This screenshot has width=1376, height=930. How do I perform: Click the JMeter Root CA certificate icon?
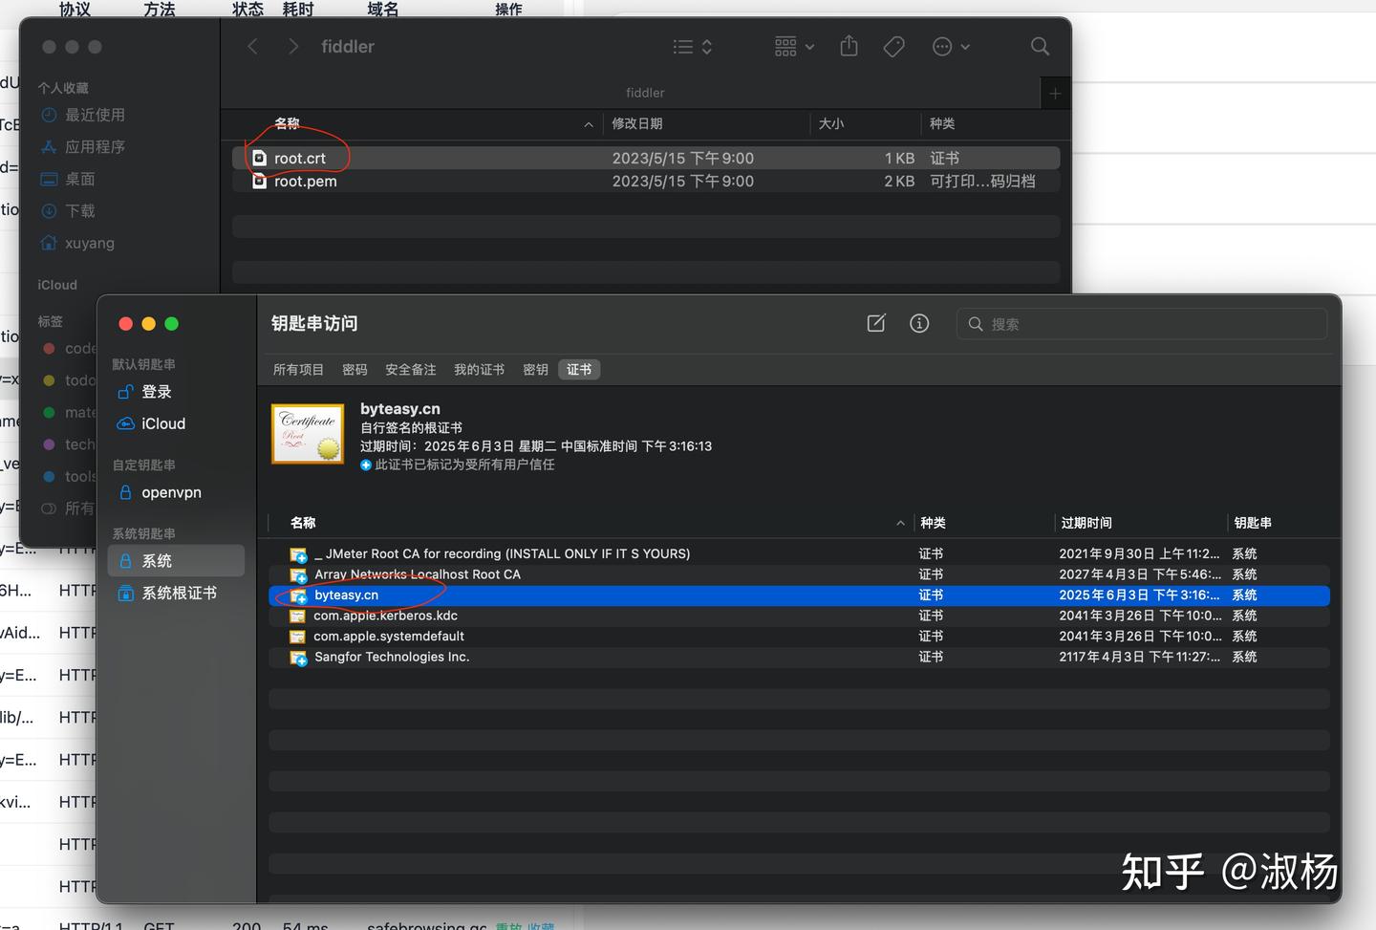pos(298,554)
